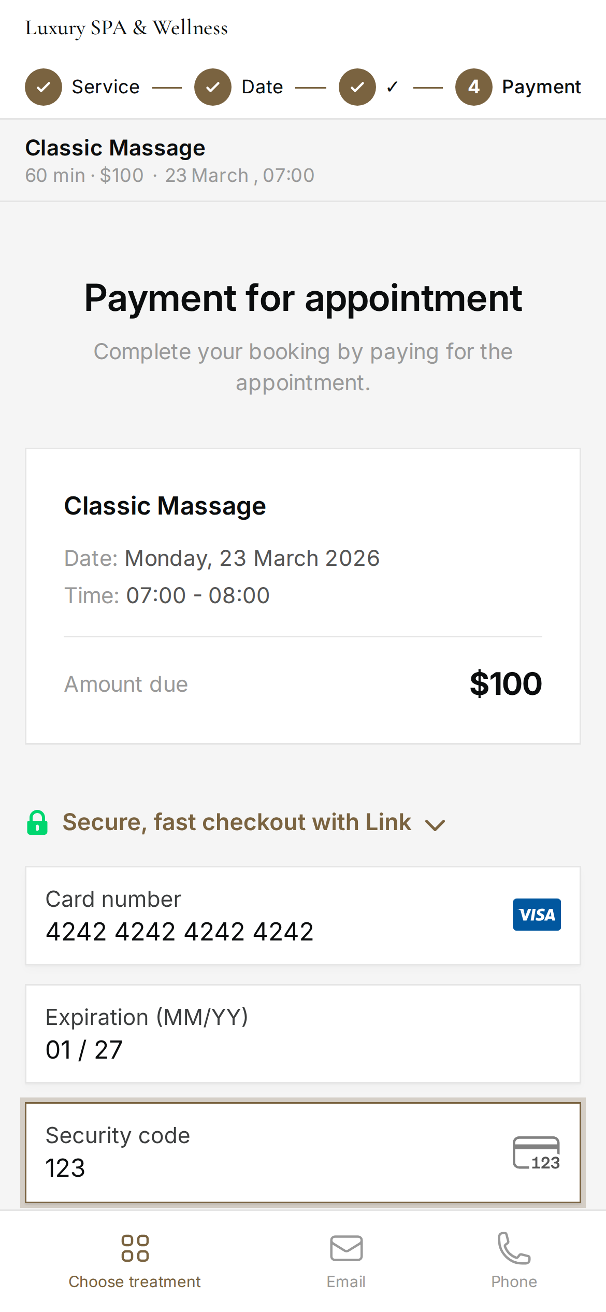This screenshot has height=1312, width=606.
Task: Click the grid icon above Choose treatment
Action: click(135, 1249)
